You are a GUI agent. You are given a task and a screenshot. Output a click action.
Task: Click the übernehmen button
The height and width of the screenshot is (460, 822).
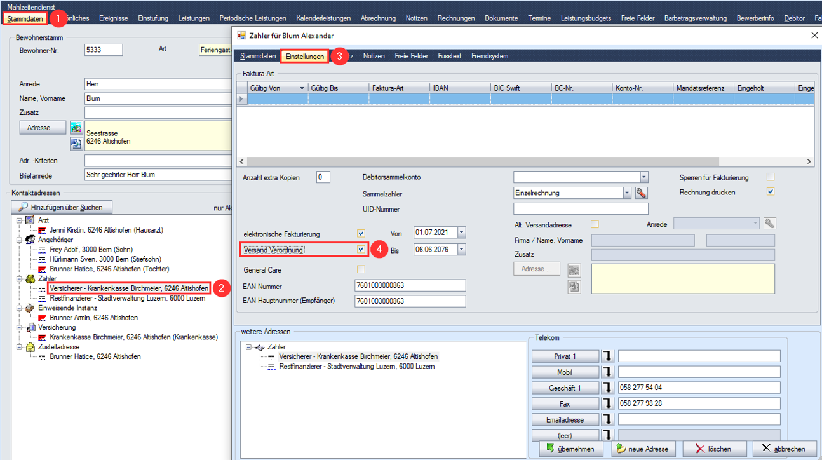click(570, 449)
